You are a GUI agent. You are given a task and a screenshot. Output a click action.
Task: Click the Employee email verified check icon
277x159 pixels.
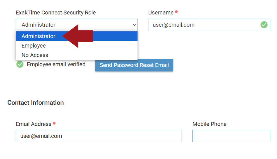coord(20,64)
